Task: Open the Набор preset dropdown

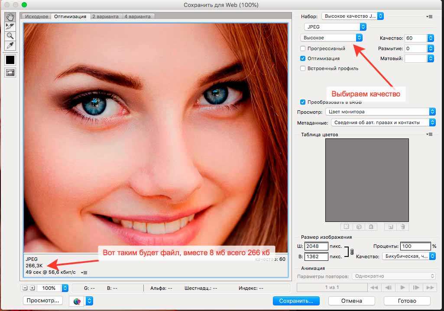Action: coord(353,16)
